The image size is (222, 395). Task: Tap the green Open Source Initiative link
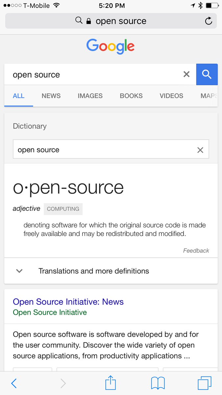50,312
